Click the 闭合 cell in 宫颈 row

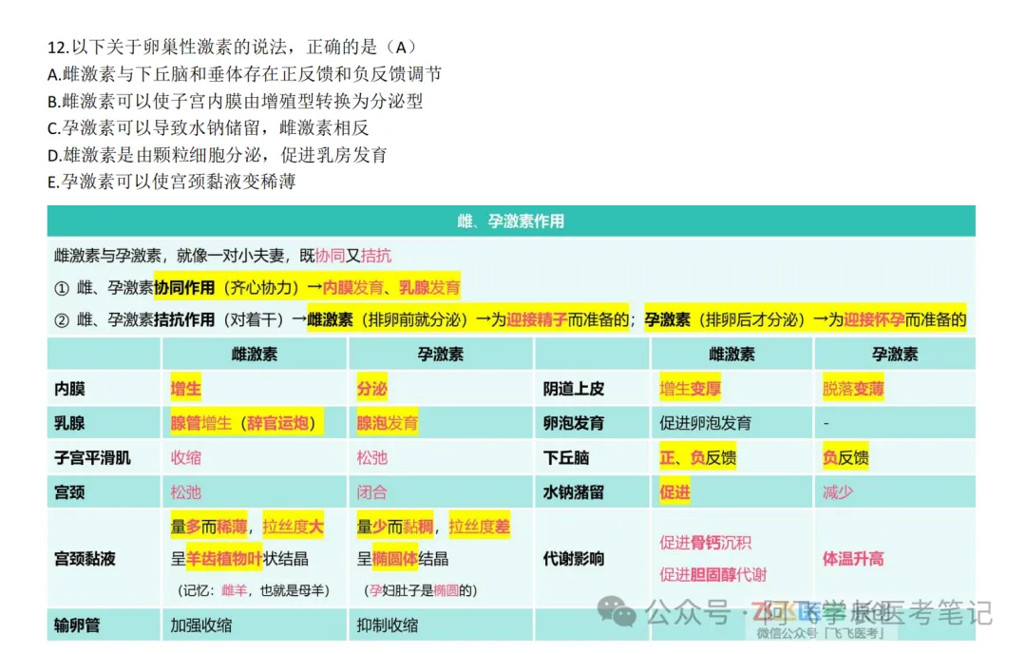[x=371, y=492]
